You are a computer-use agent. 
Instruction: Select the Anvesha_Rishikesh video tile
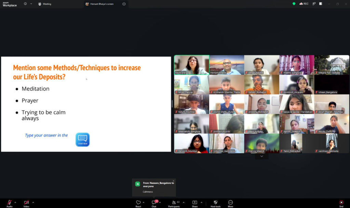point(261,104)
